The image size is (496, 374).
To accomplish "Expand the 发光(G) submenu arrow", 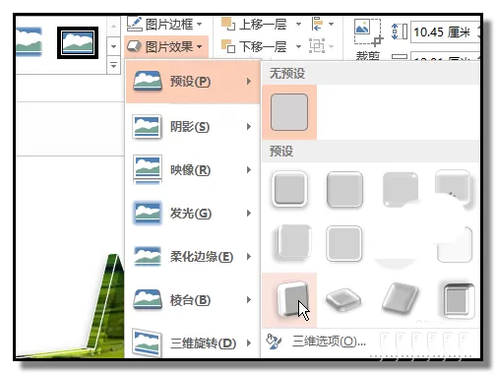I will tap(249, 214).
